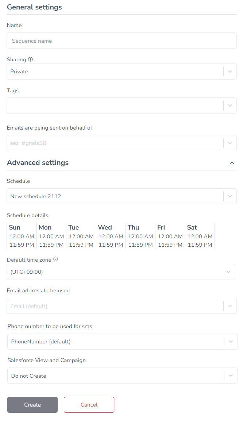Select the Wed column in schedule details
This screenshot has height=427, width=243.
point(111,236)
